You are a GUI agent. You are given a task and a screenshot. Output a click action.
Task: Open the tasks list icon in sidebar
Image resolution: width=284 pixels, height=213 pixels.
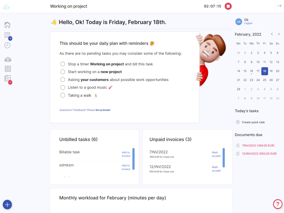7,35
